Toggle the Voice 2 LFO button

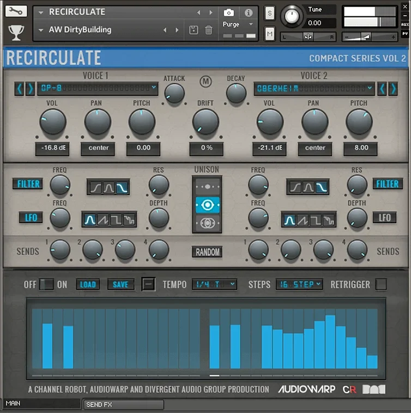click(385, 218)
